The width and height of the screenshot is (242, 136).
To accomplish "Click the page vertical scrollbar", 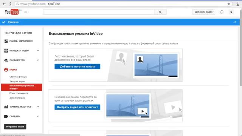I will 241,48.
